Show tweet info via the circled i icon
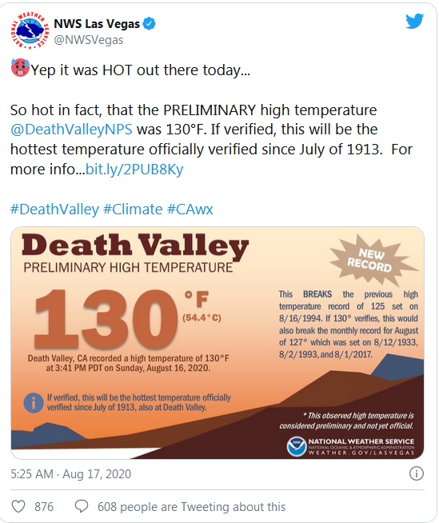Screen dimensions: 439x523 point(417,473)
